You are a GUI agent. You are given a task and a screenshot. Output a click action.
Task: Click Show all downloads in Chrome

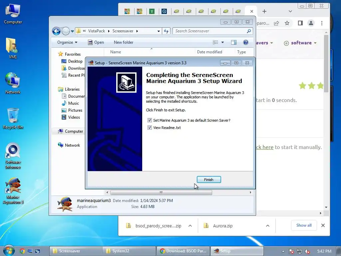pos(304,225)
